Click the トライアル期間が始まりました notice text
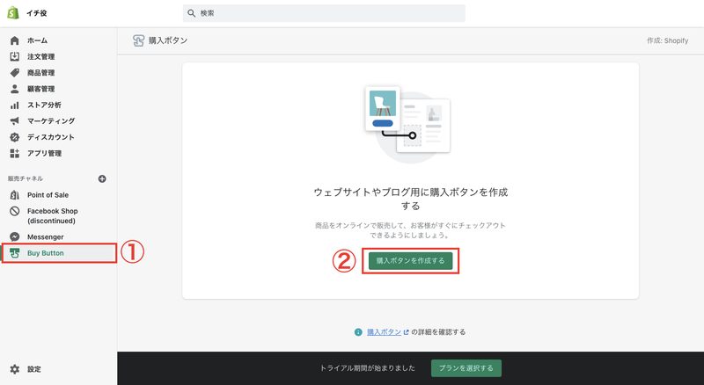The height and width of the screenshot is (385, 704). tap(367, 368)
